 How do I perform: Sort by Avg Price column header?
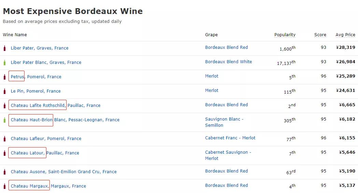click(345, 35)
